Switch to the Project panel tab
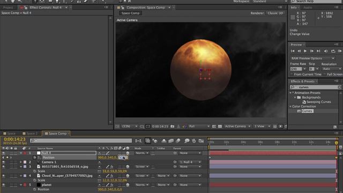 (8, 8)
